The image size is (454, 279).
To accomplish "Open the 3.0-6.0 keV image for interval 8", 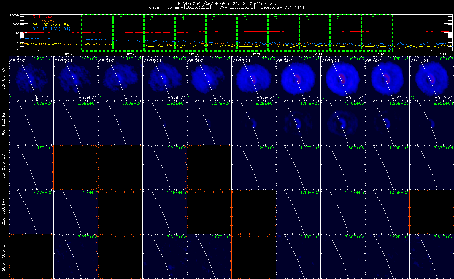I will point(343,78).
